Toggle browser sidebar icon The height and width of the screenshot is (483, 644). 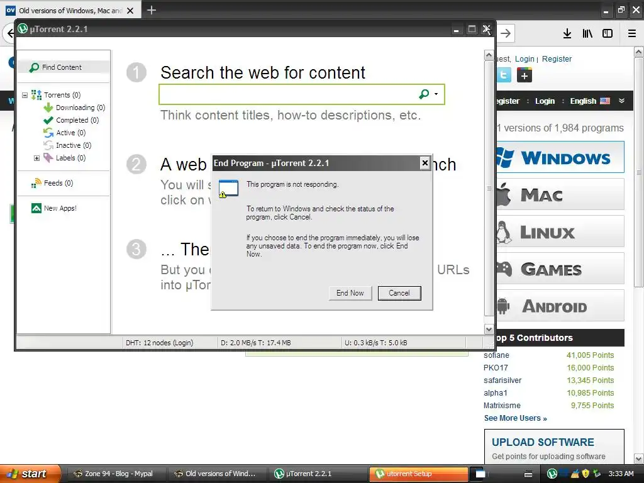(608, 33)
